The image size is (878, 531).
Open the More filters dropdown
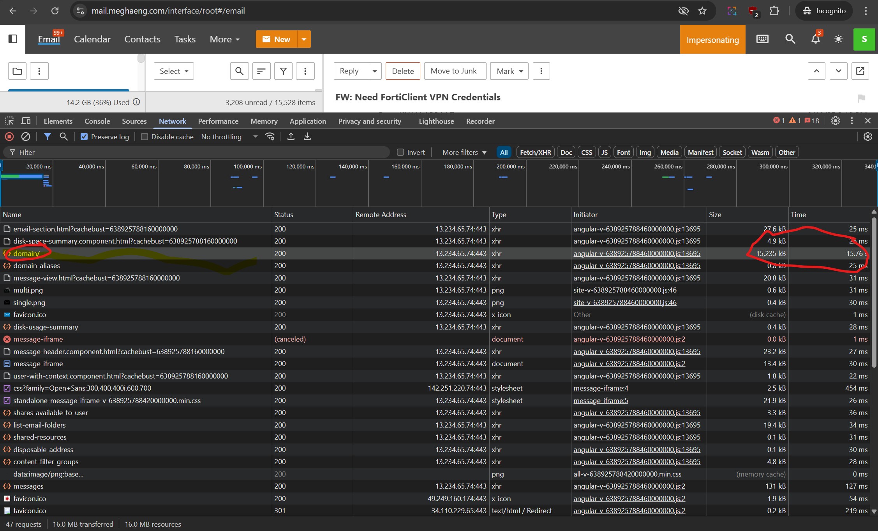click(x=464, y=152)
